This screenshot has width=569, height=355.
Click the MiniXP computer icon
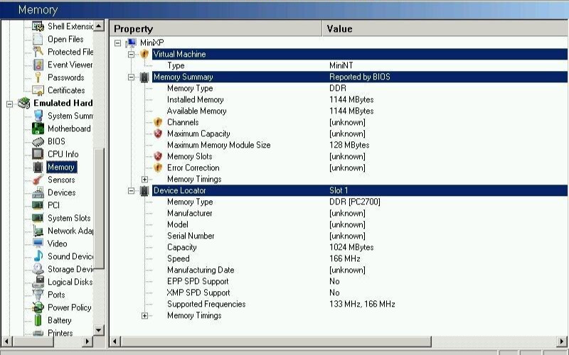coord(131,43)
